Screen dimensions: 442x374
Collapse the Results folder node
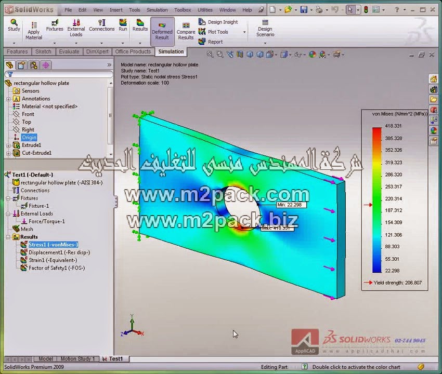pyautogui.click(x=8, y=237)
